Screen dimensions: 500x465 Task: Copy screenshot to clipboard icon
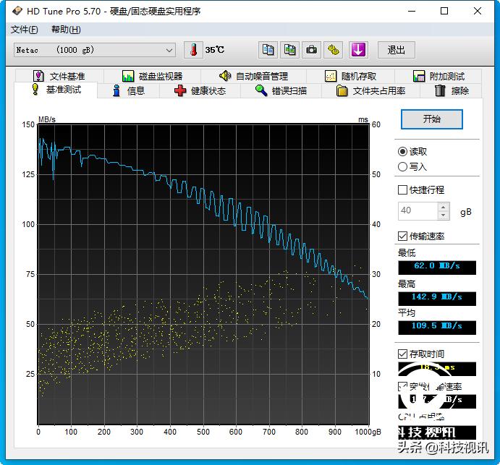[289, 50]
